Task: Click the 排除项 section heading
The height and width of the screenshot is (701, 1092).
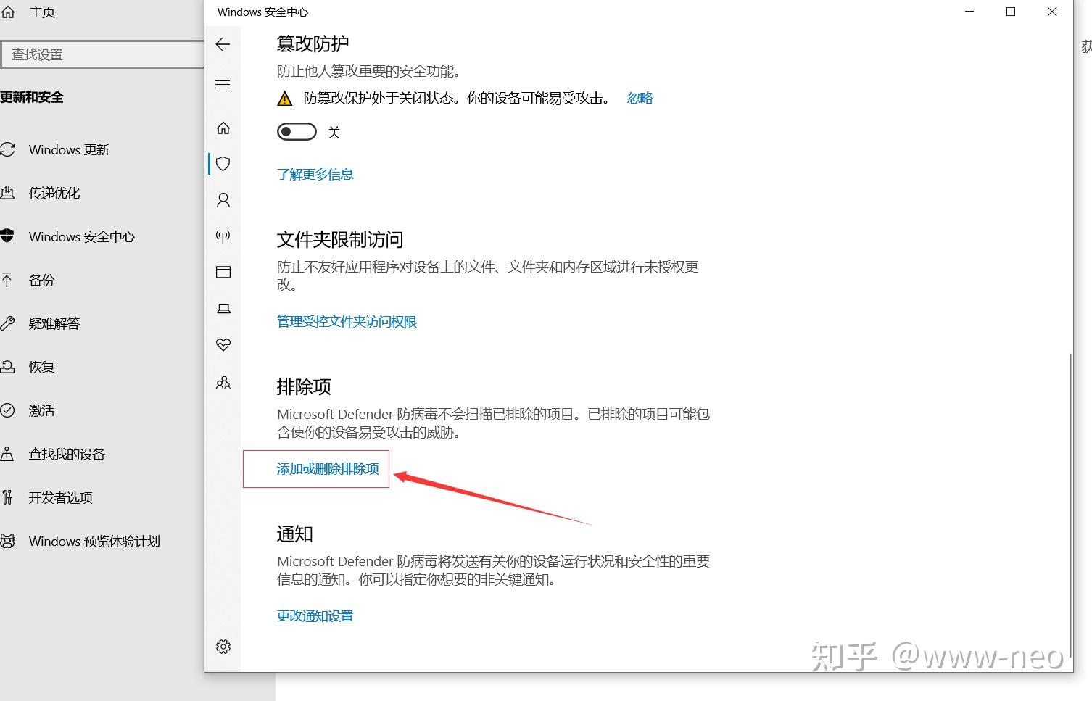Action: pos(304,387)
